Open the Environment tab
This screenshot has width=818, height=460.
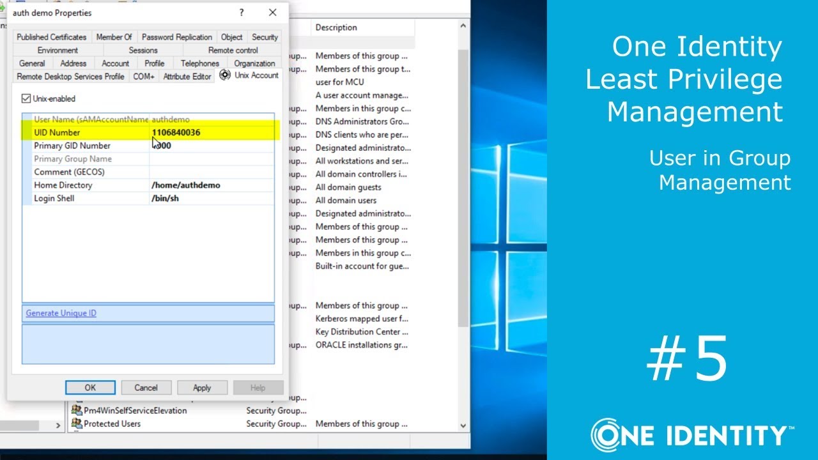click(x=58, y=50)
